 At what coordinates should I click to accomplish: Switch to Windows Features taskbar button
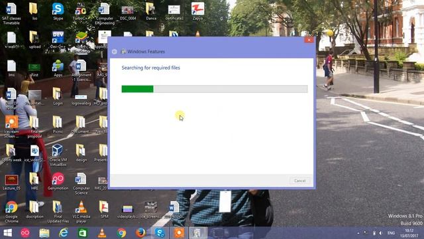[x=197, y=233]
